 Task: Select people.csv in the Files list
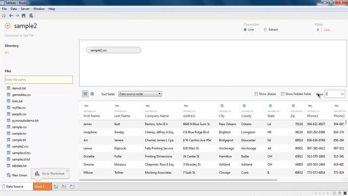pyautogui.click(x=20, y=114)
